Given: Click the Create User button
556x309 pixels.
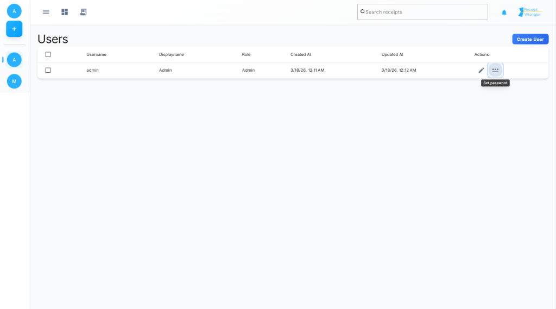Looking at the screenshot, I should pyautogui.click(x=530, y=39).
